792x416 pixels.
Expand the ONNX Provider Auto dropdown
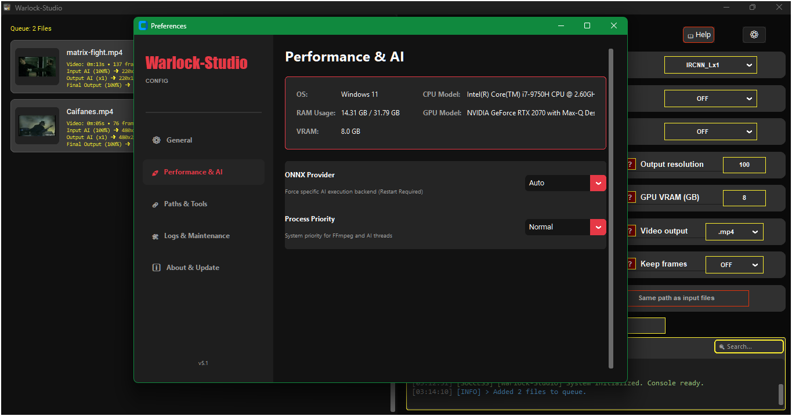pos(566,183)
